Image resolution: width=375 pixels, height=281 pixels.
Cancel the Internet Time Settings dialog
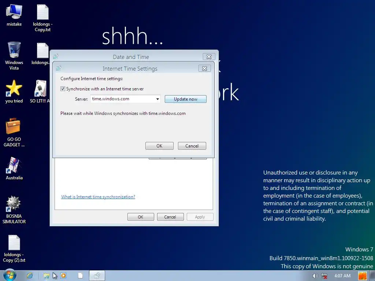pyautogui.click(x=192, y=146)
